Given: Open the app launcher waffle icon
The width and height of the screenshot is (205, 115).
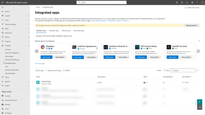Looking at the screenshot, I should click(2, 2).
